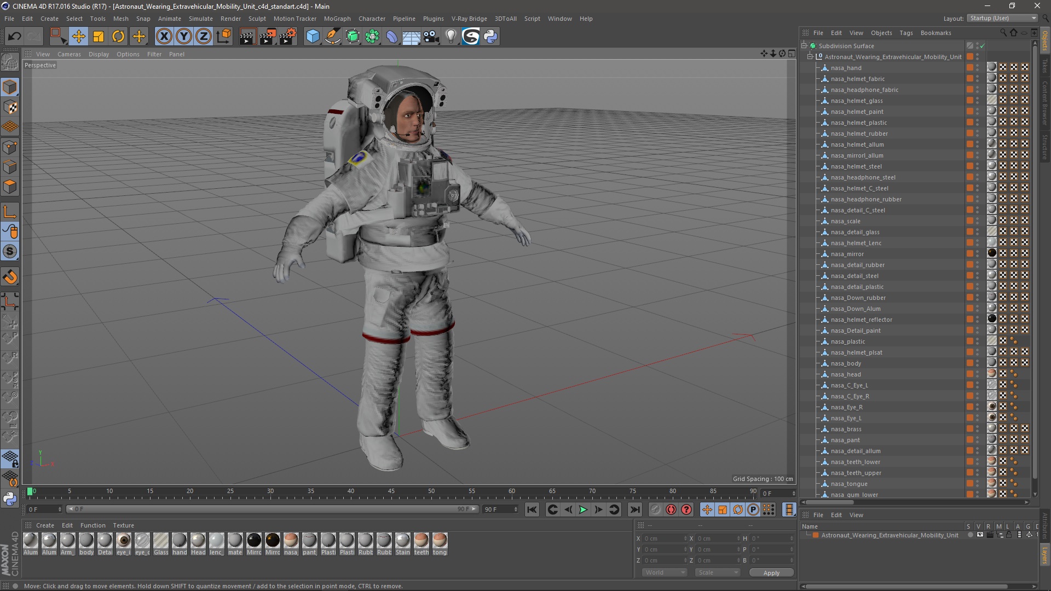The image size is (1051, 591).
Task: Open the MoGraph menu
Action: [337, 19]
